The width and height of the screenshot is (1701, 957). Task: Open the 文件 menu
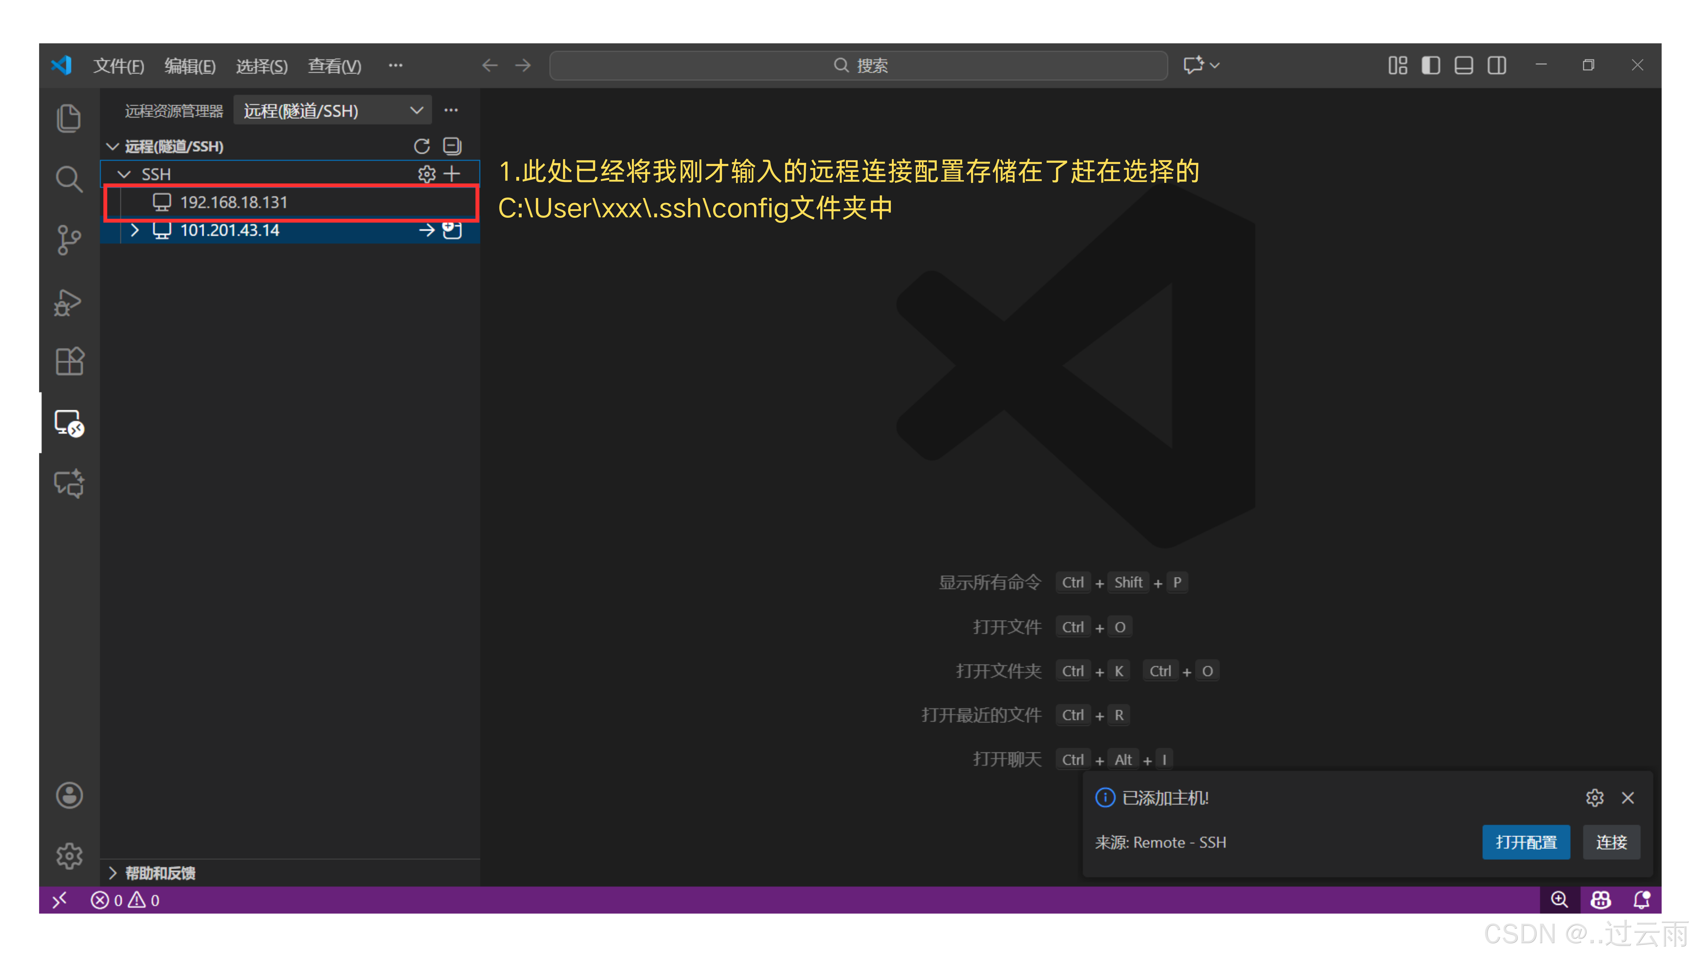[x=118, y=66]
